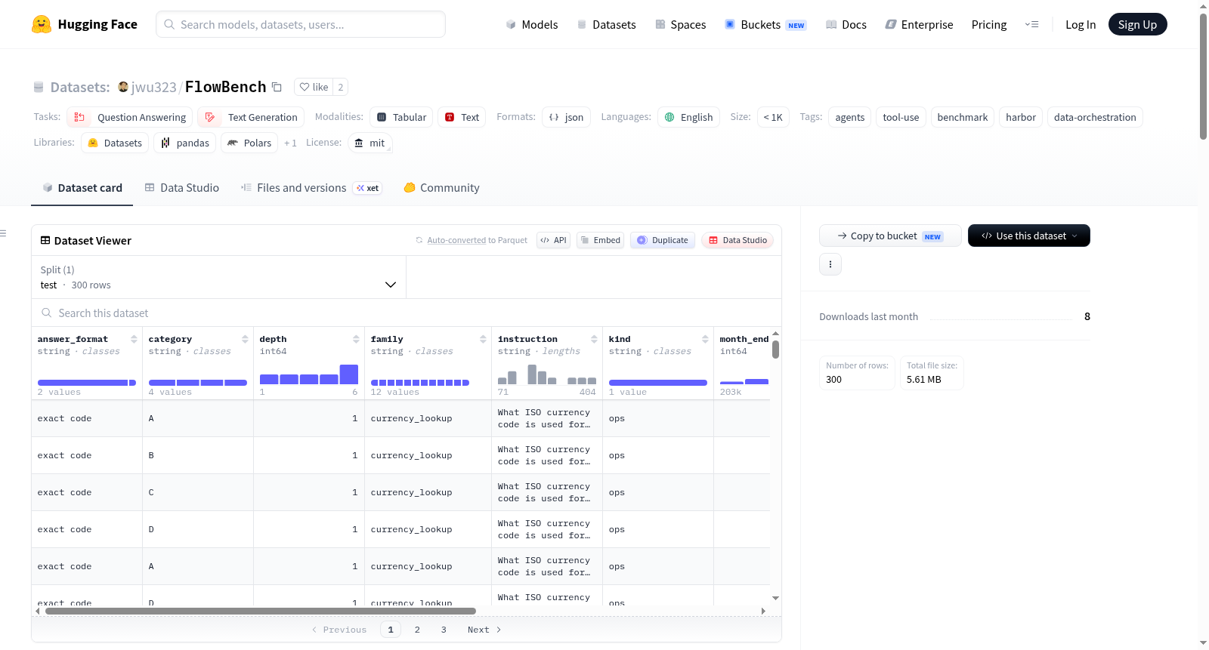Switch to the Data Studio tab
The image size is (1209, 650).
coord(182,188)
